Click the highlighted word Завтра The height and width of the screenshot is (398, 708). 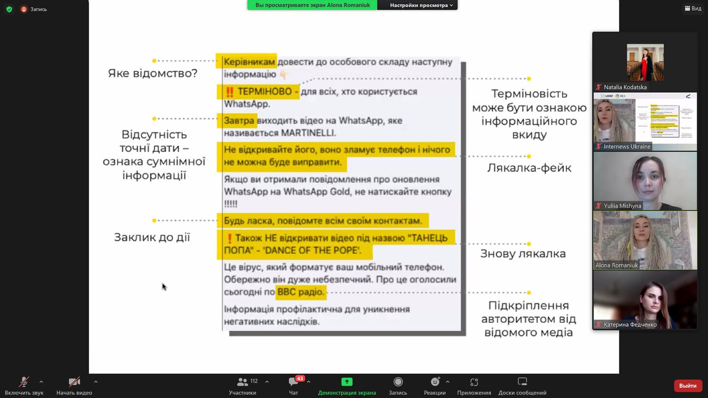click(x=239, y=120)
